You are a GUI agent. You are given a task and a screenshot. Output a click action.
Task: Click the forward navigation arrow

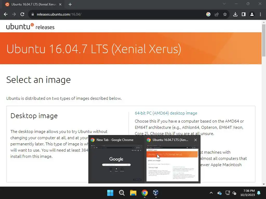click(x=14, y=15)
